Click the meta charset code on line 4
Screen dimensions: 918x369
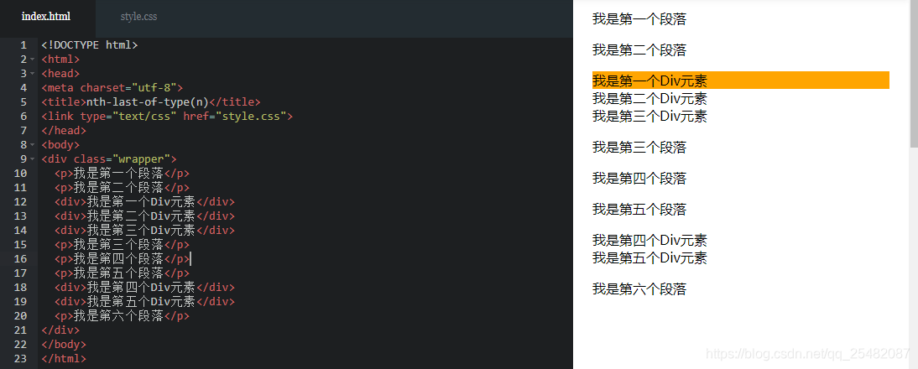(112, 88)
